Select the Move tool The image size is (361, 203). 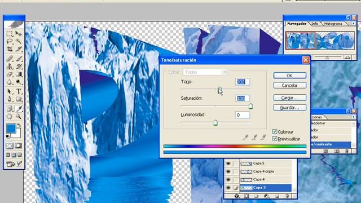(19, 34)
